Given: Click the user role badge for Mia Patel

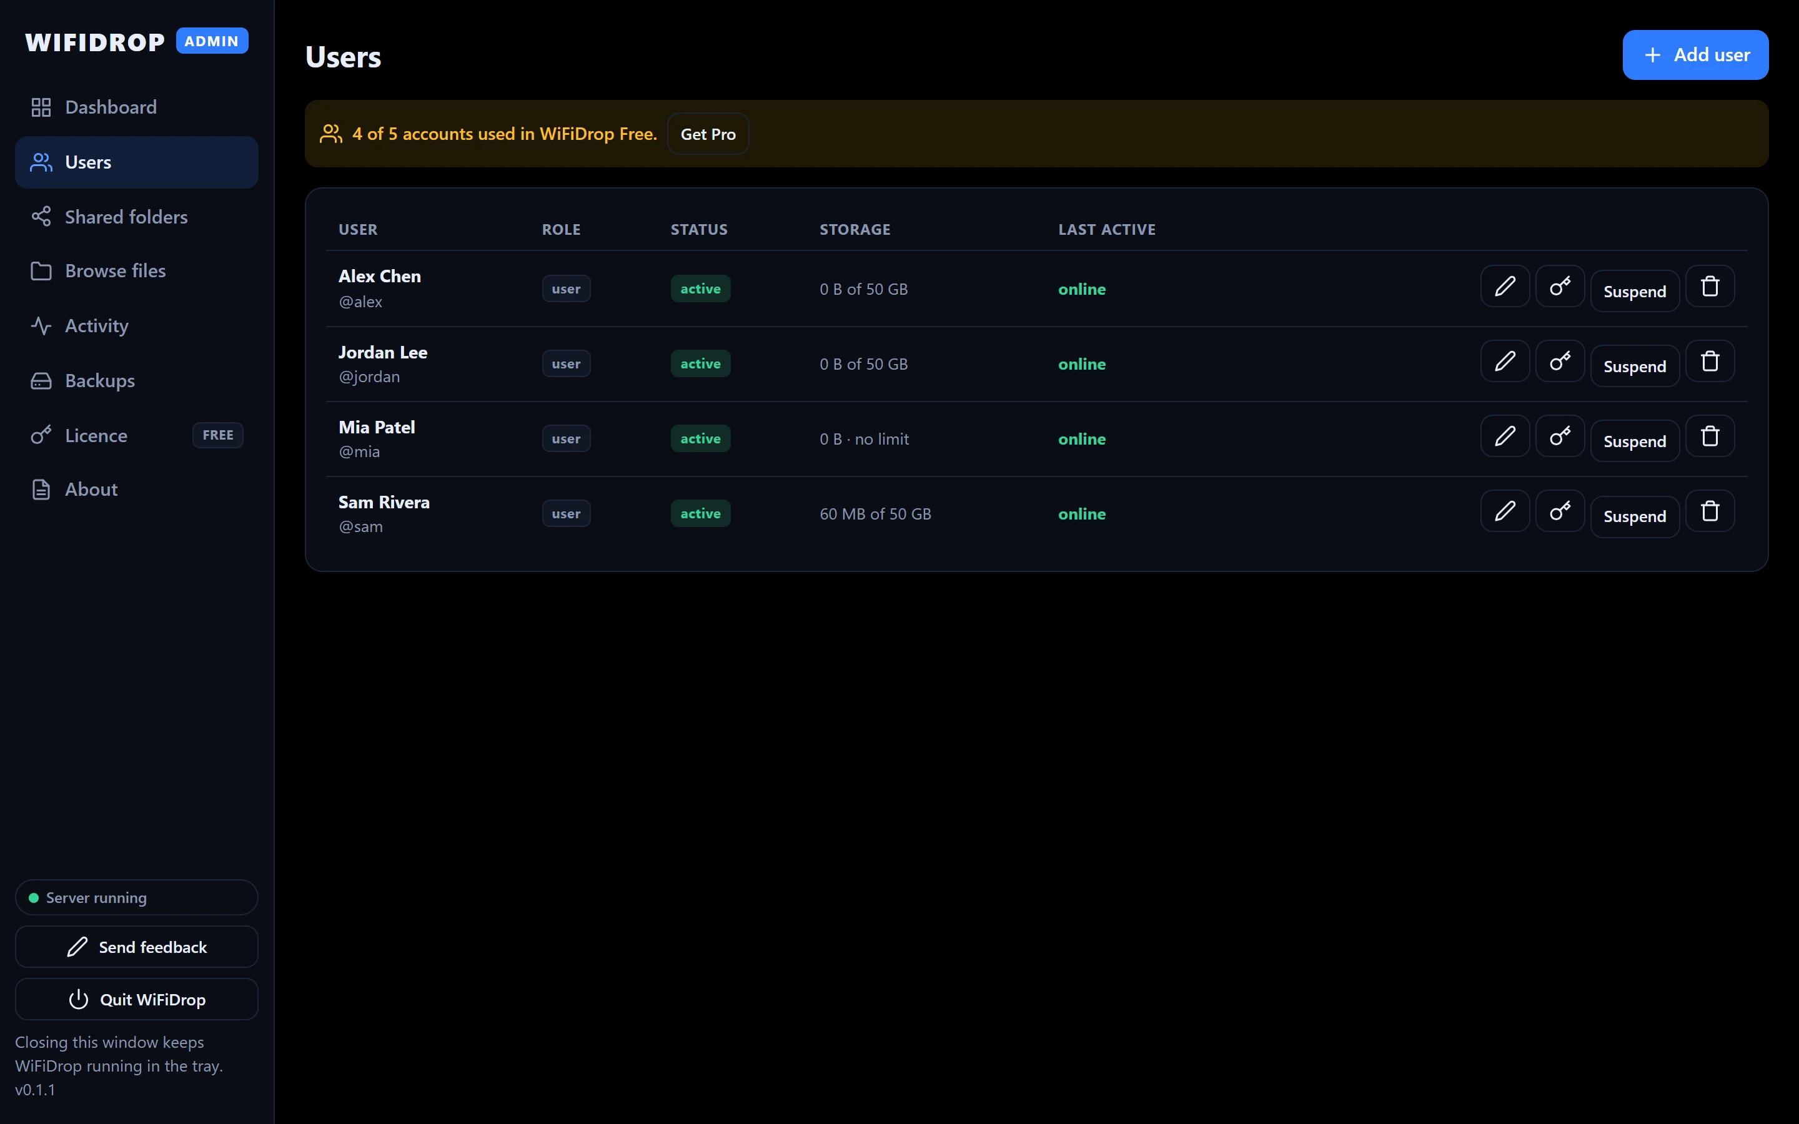Looking at the screenshot, I should 566,438.
